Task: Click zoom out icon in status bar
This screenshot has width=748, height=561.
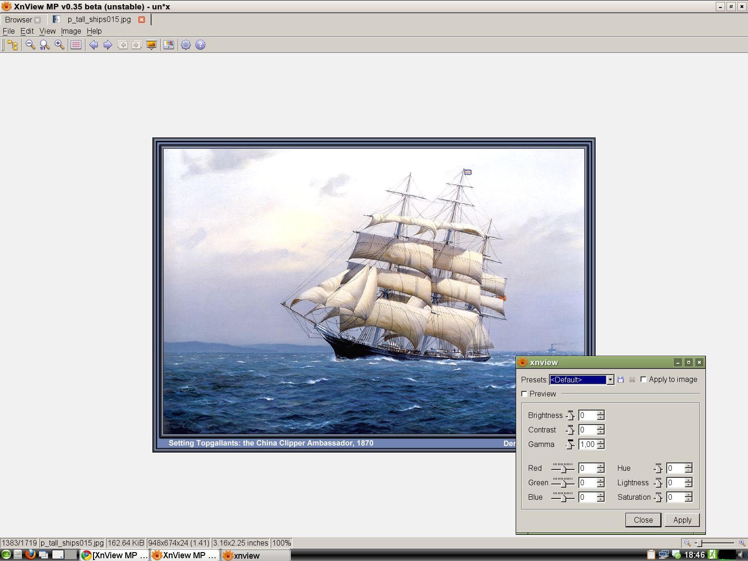Action: coord(687,543)
